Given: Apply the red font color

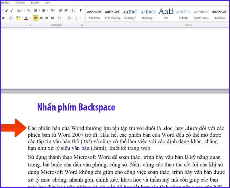Looking at the screenshot, I should coord(26,18).
